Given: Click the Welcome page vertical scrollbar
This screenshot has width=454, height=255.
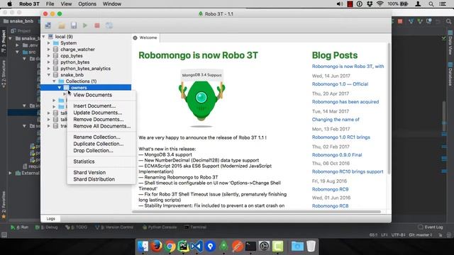Looking at the screenshot, I should point(389,108).
